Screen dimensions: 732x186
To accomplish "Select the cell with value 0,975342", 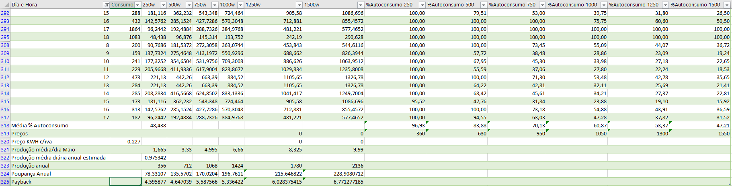I will 154,157.
